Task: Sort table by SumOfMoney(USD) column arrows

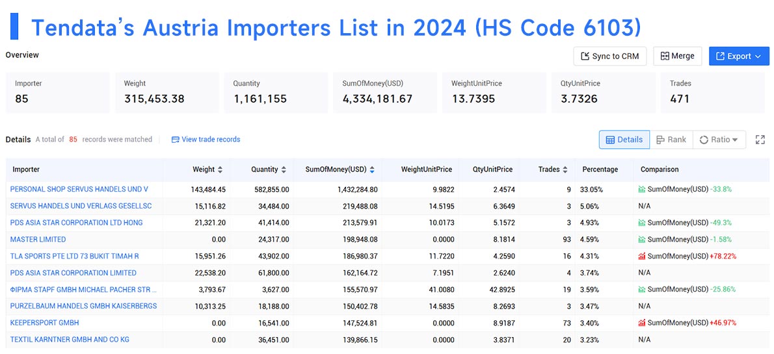Action: point(372,170)
